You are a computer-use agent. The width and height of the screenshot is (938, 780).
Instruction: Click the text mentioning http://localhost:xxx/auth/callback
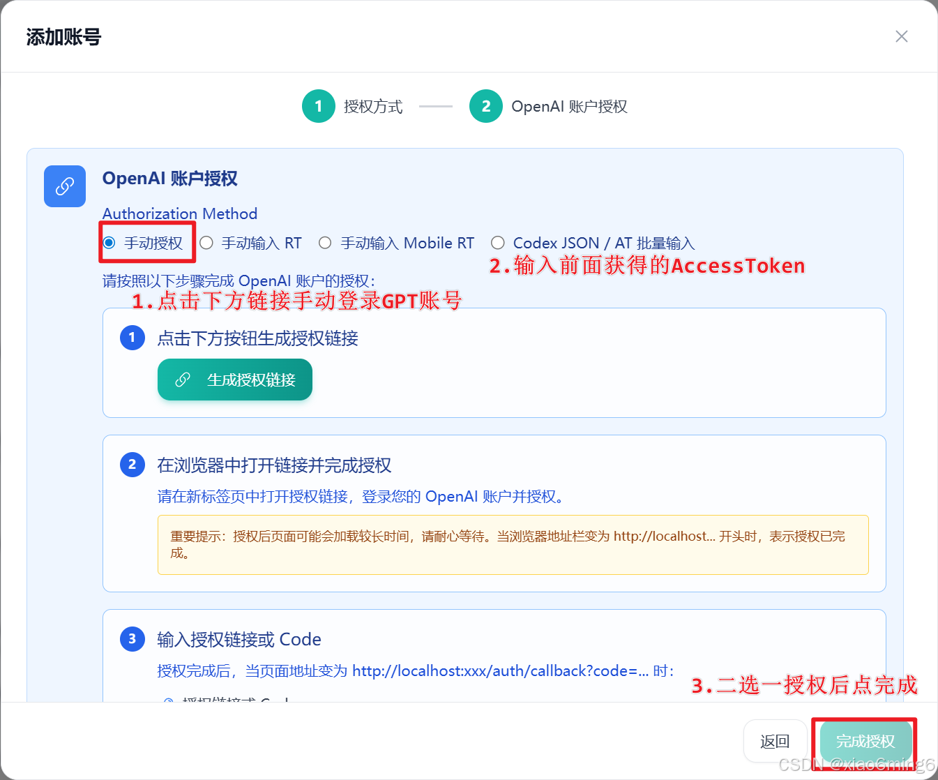coord(416,671)
